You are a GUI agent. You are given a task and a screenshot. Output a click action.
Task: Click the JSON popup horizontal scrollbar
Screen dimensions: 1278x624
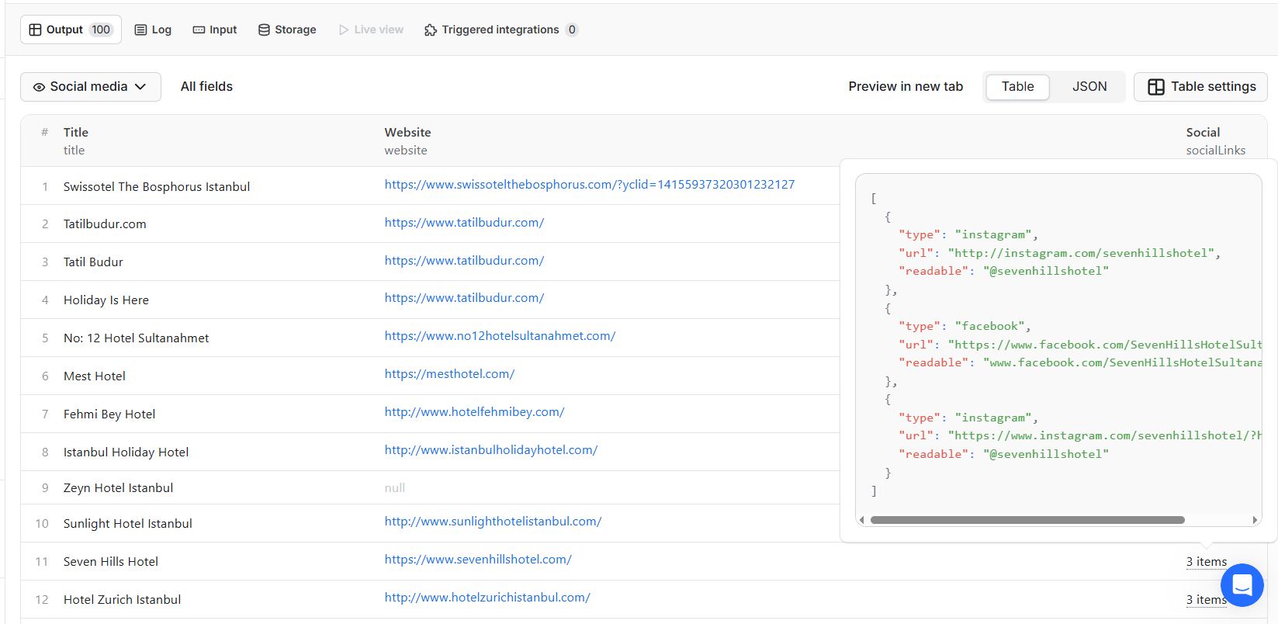[x=1027, y=520]
